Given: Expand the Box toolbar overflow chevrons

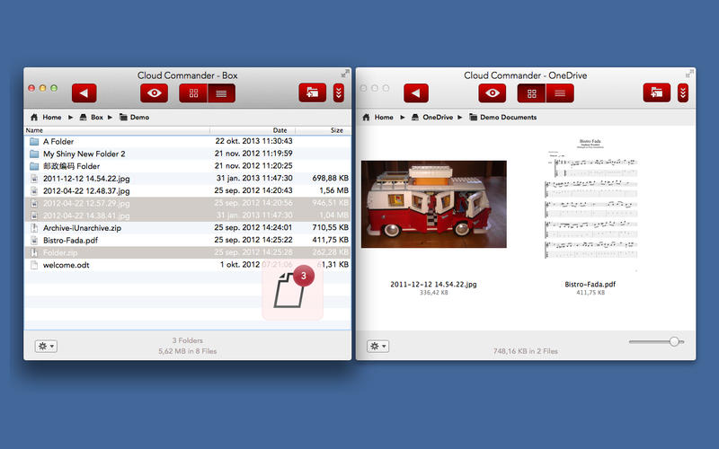Looking at the screenshot, I should [x=339, y=92].
